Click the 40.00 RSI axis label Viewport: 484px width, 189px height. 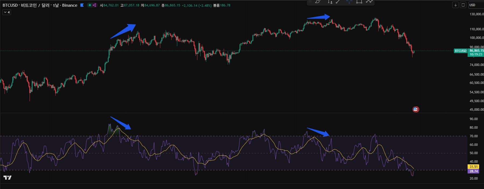pyautogui.click(x=474, y=162)
